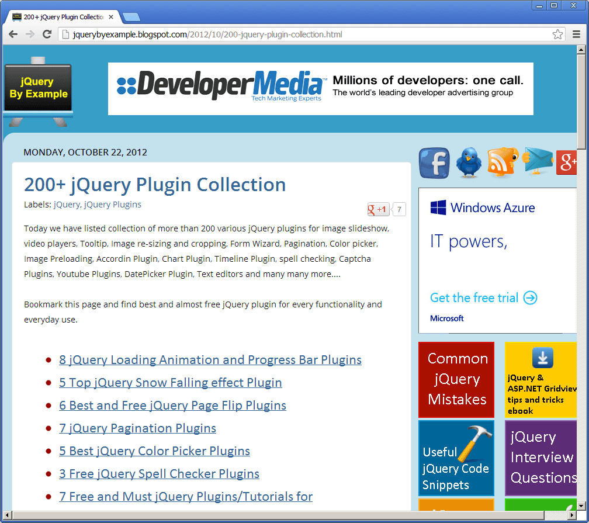The image size is (589, 523).
Task: Open the jQuery & ASP.NET Gridview ebook tile
Action: pyautogui.click(x=541, y=379)
